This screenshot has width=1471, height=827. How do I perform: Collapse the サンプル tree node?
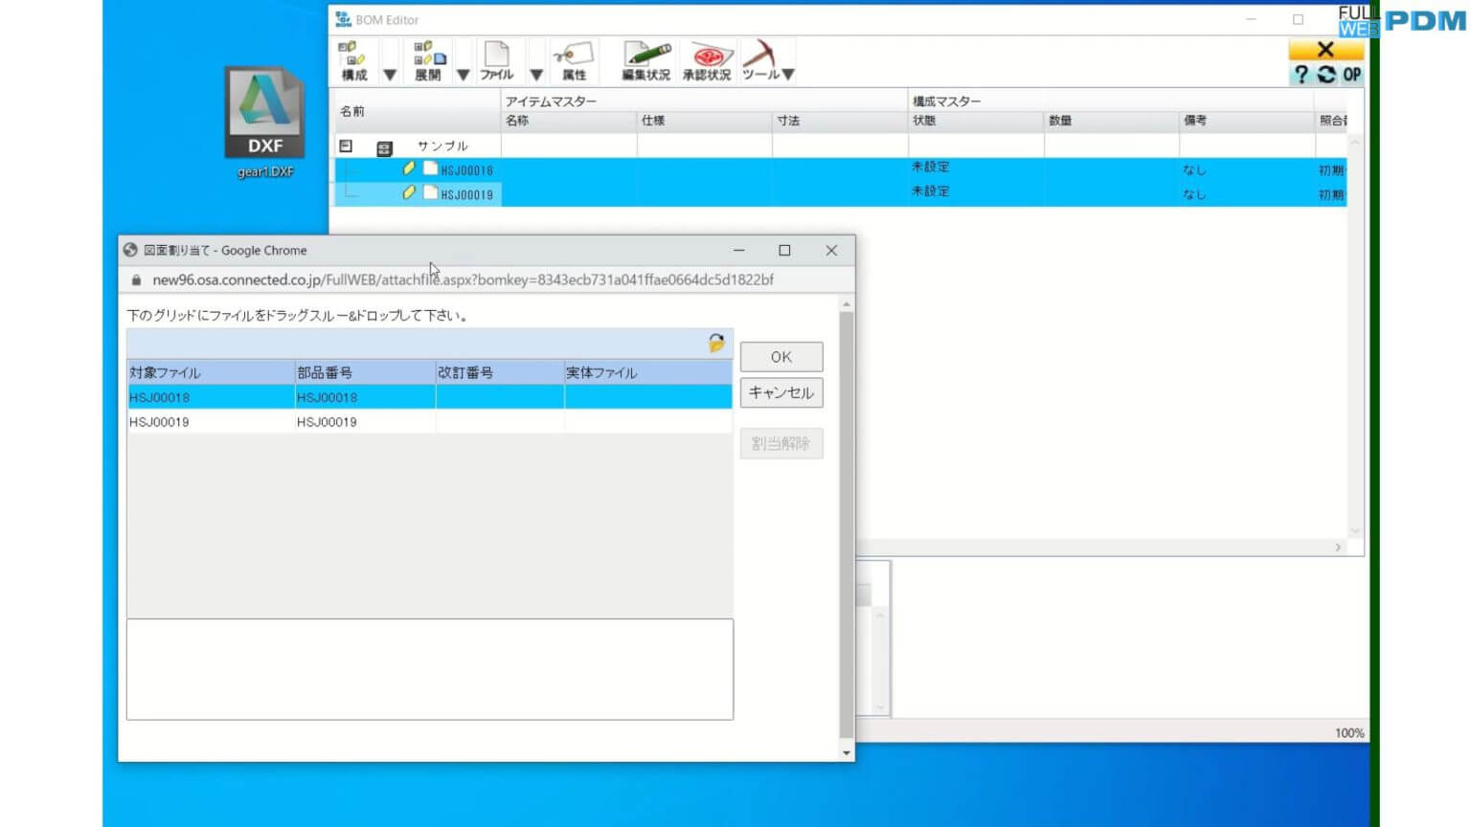point(344,145)
